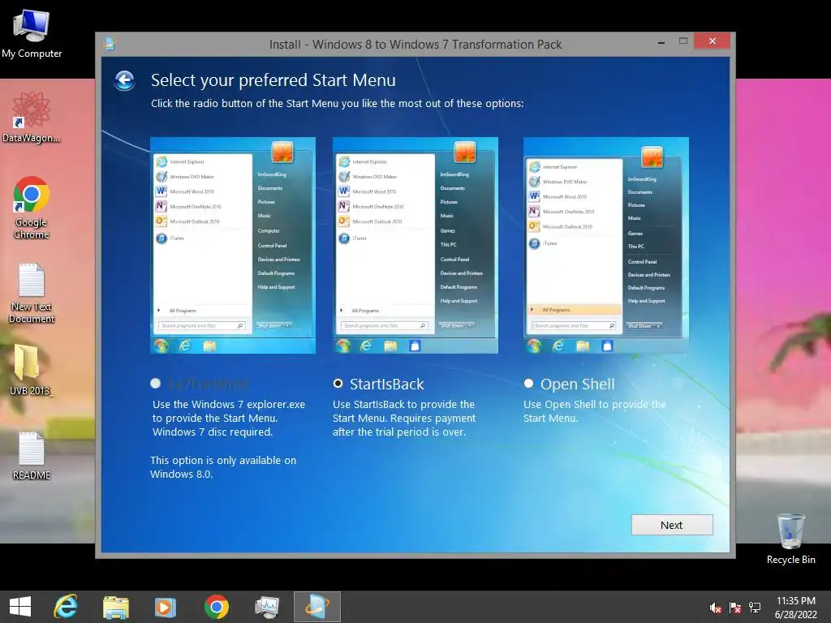Image resolution: width=831 pixels, height=623 pixels.
Task: Select the Open Shell radio button
Action: pos(528,383)
